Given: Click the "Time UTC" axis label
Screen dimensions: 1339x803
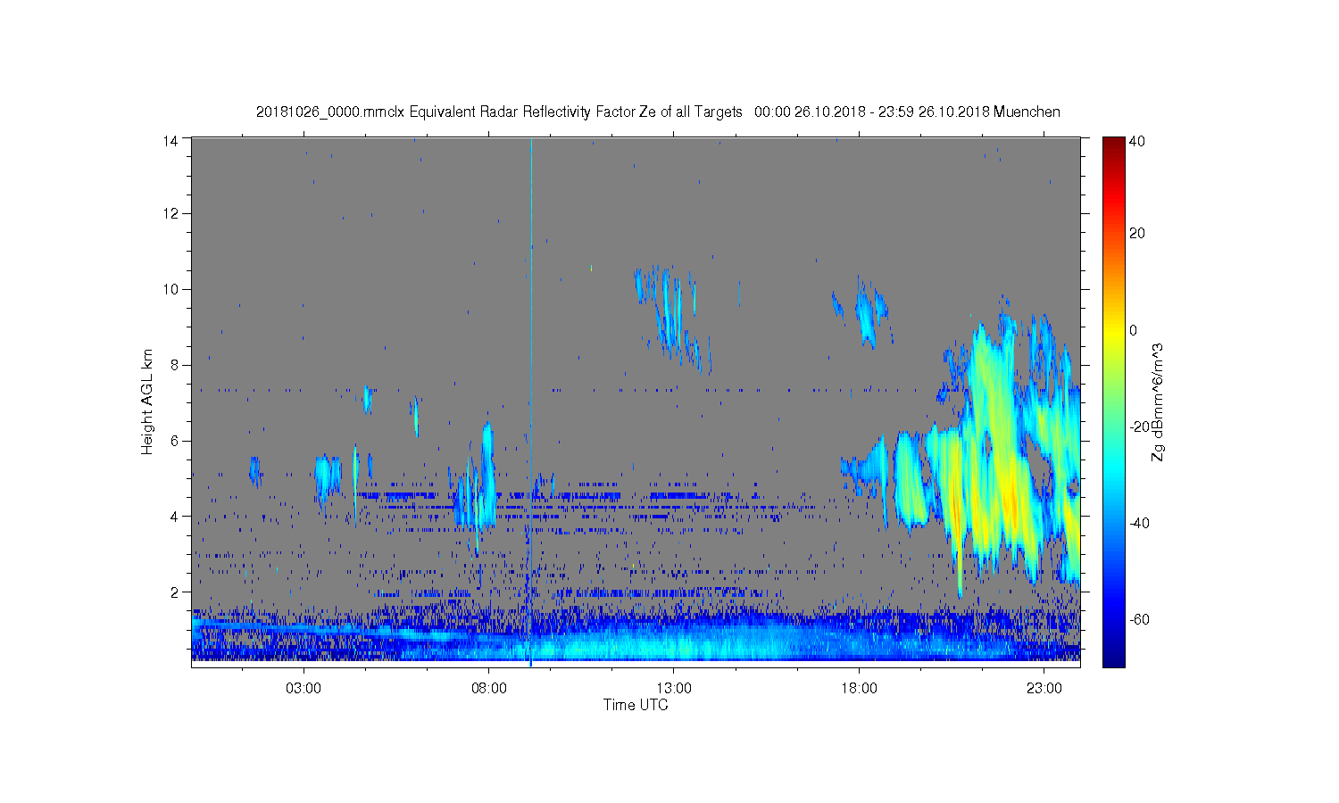Looking at the screenshot, I should (636, 705).
